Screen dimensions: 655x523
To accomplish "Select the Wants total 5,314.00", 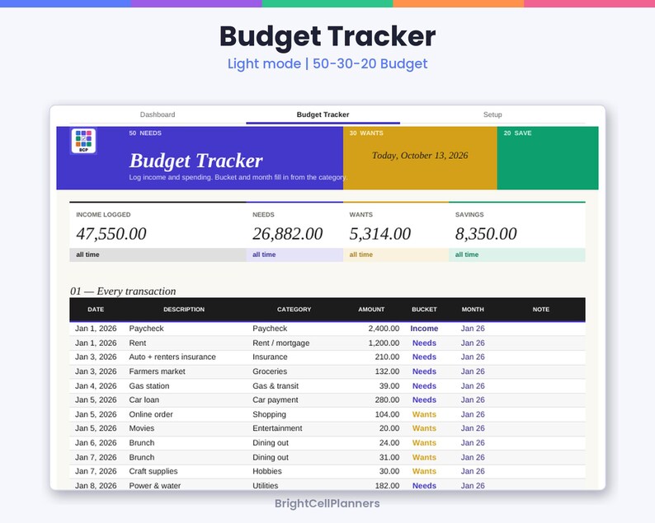I will click(x=380, y=234).
